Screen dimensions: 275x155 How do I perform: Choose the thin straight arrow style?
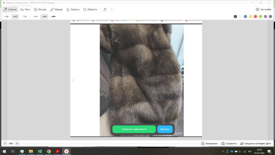6,17
